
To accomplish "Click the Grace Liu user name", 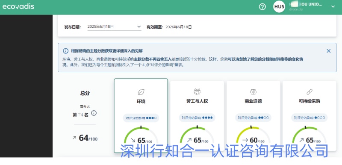I will pyautogui.click(x=296, y=9).
